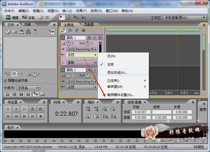Open Track 1 input [01S] Recording arrow
Viewport: 210px width, 152px height.
coord(95,49)
